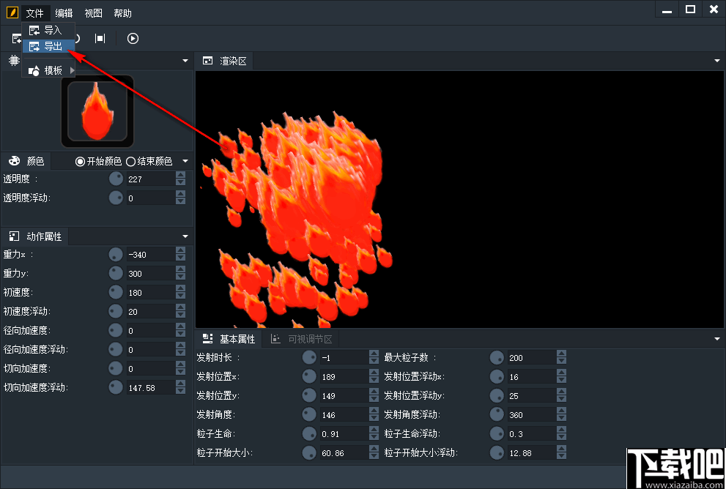The image size is (726, 489).
Task: Click the 重力y value field showing 300
Action: (x=151, y=273)
